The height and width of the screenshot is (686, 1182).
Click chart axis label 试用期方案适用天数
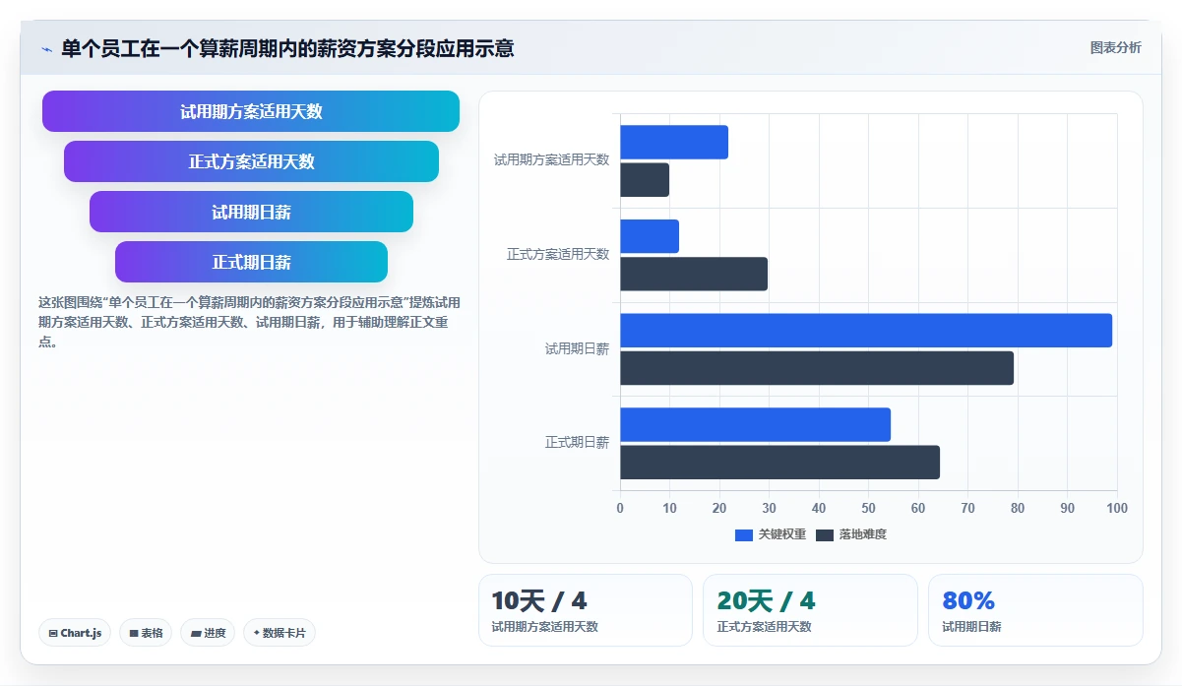[x=551, y=159]
